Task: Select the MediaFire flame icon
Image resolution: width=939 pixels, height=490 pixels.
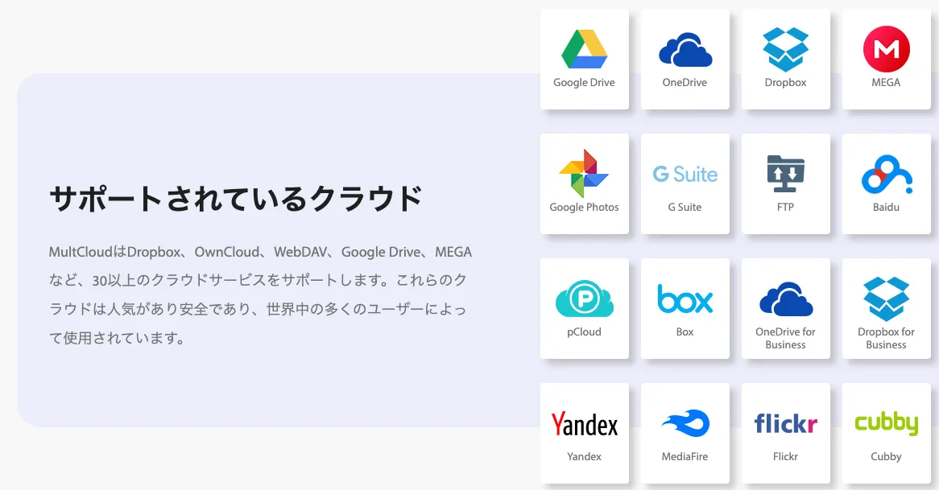Action: 685,423
